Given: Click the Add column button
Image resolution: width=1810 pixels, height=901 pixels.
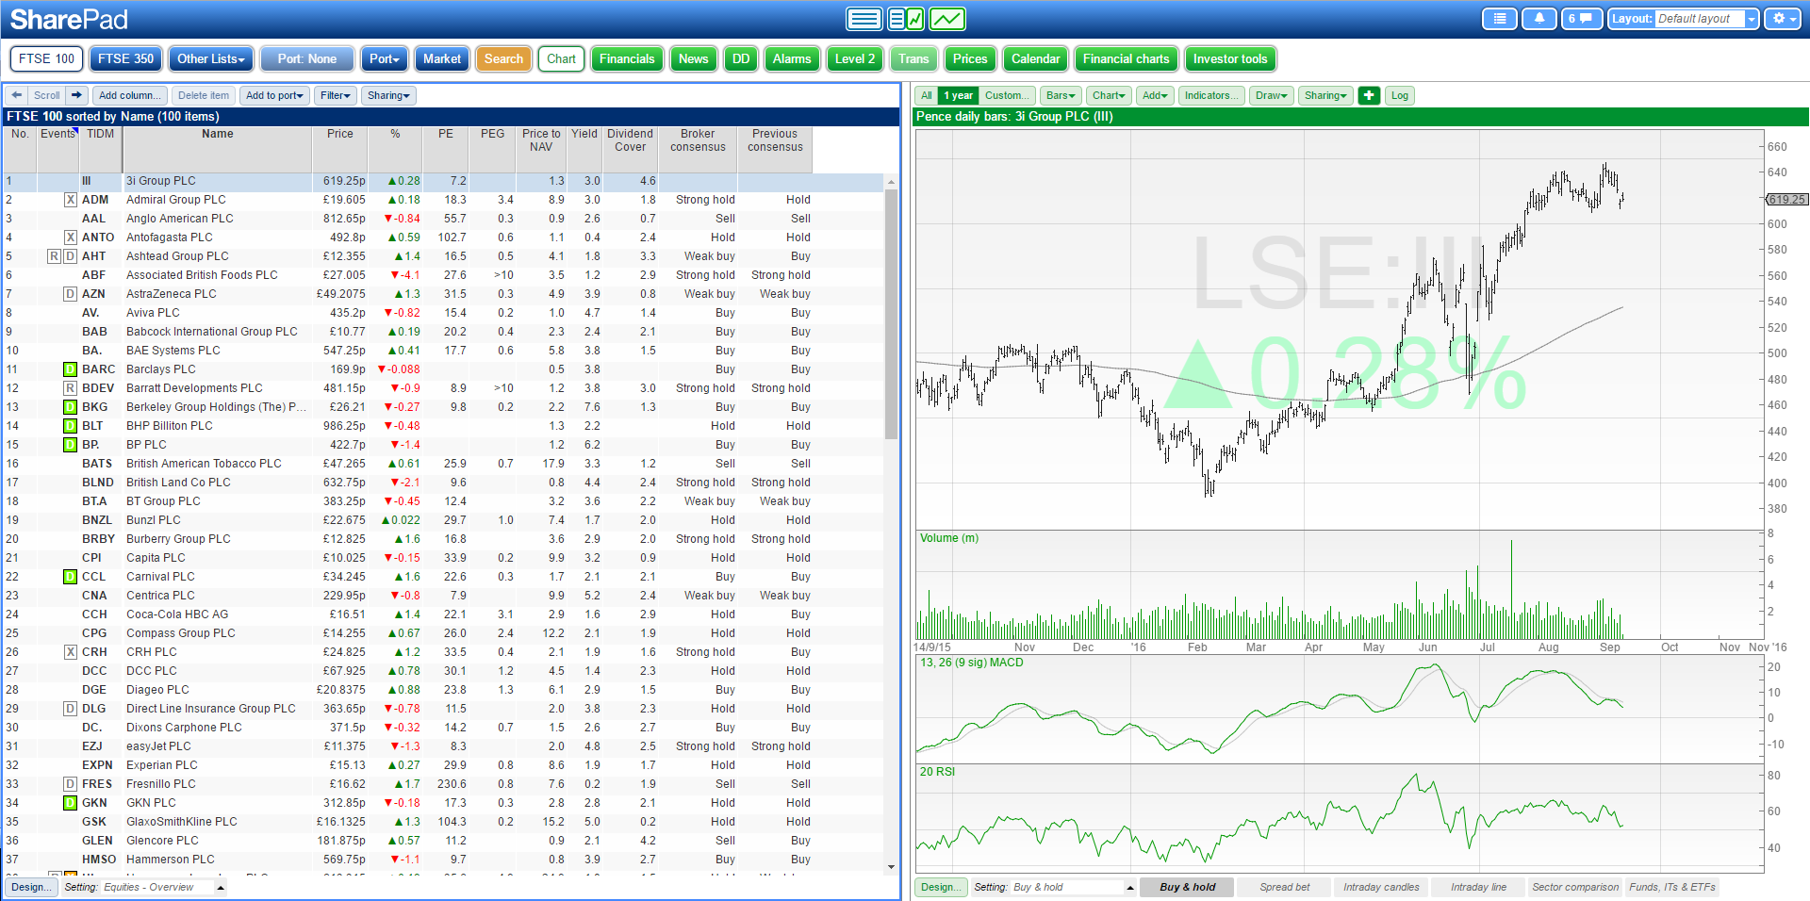Looking at the screenshot, I should click(x=130, y=95).
